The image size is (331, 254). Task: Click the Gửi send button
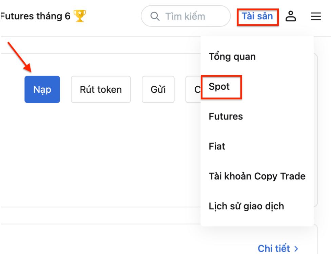click(x=158, y=89)
